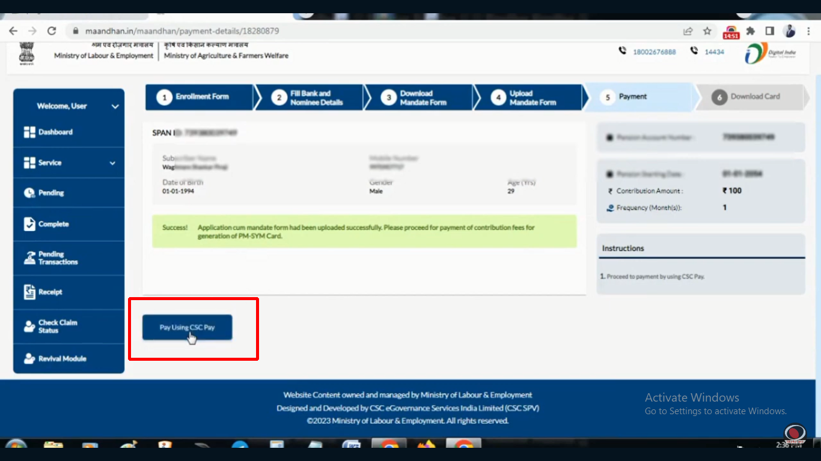This screenshot has height=461, width=821.
Task: Select the Download Card step
Action: pos(748,97)
